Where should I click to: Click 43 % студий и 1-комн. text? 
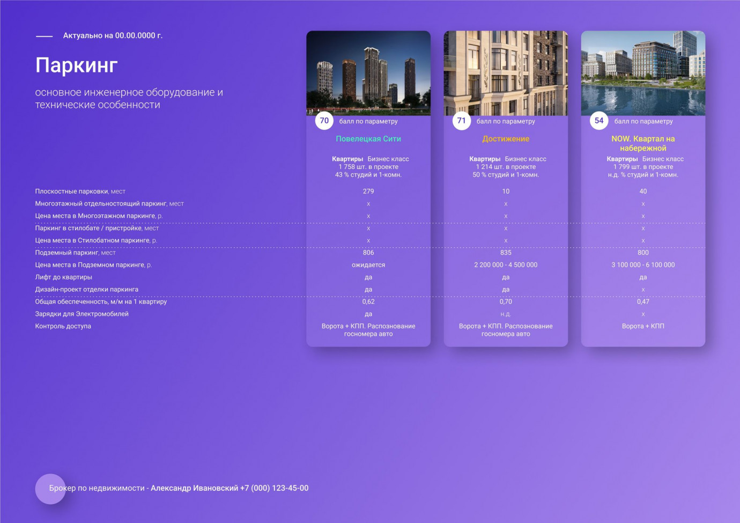[368, 175]
